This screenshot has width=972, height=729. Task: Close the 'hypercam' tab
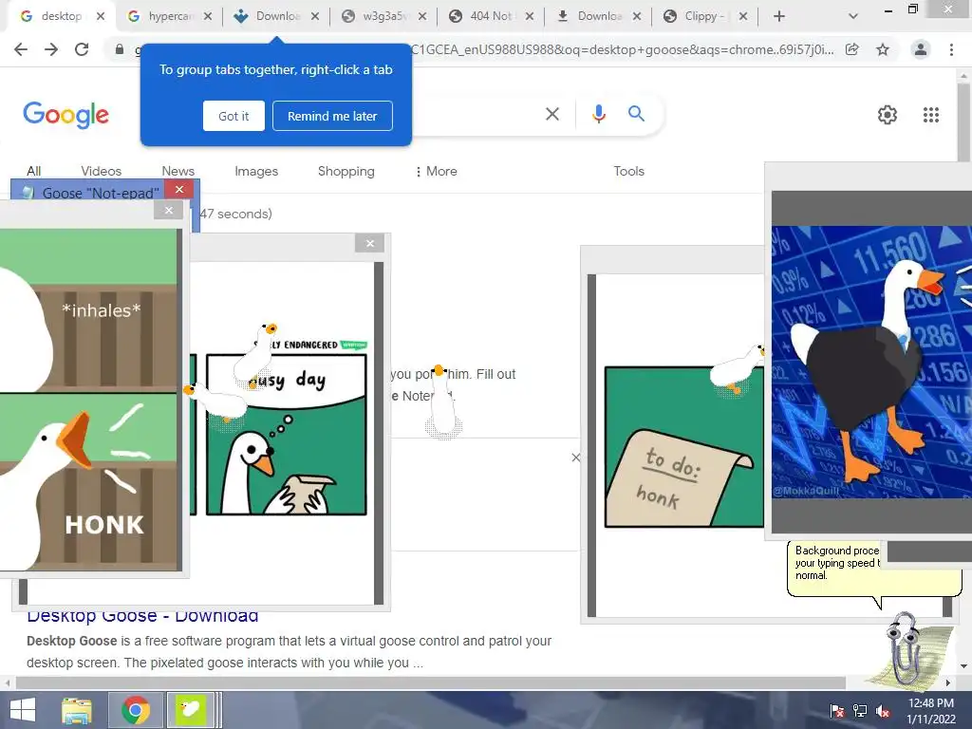(208, 17)
